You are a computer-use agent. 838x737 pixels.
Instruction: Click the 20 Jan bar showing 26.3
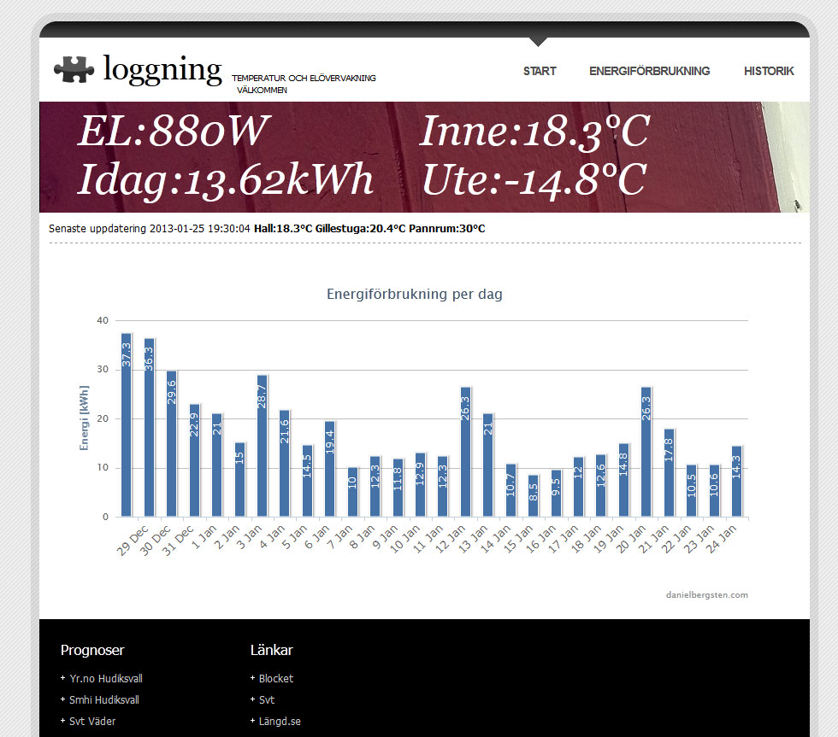(x=646, y=452)
